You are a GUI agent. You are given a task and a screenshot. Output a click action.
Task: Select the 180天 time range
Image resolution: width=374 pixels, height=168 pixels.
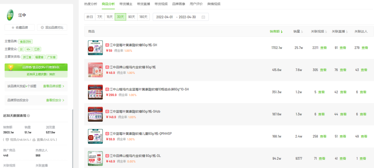pyautogui.click(x=144, y=17)
